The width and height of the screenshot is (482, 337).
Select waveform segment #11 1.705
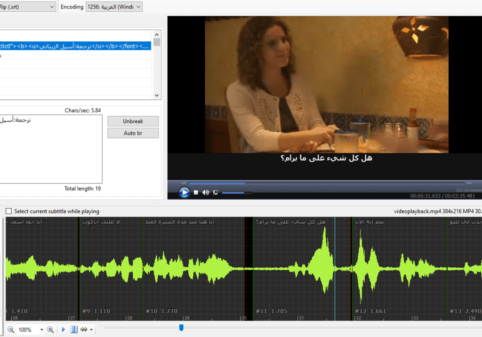302,269
